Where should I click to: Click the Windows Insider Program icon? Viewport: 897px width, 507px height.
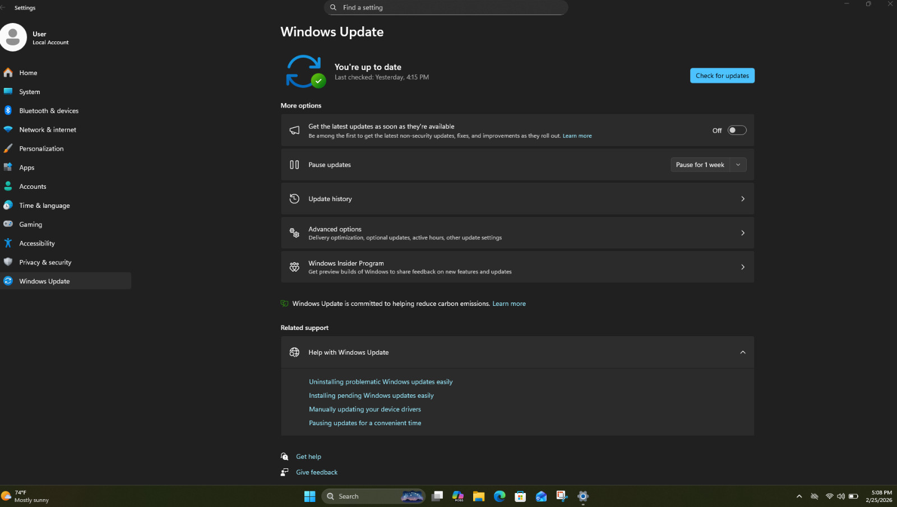click(x=294, y=267)
